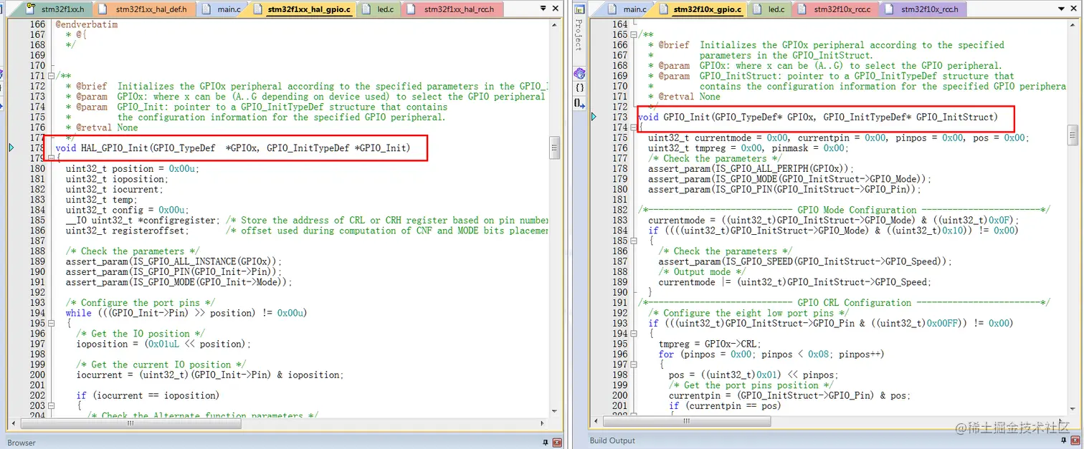Collapse the if block at line 203
1084x449 pixels.
pos(52,406)
